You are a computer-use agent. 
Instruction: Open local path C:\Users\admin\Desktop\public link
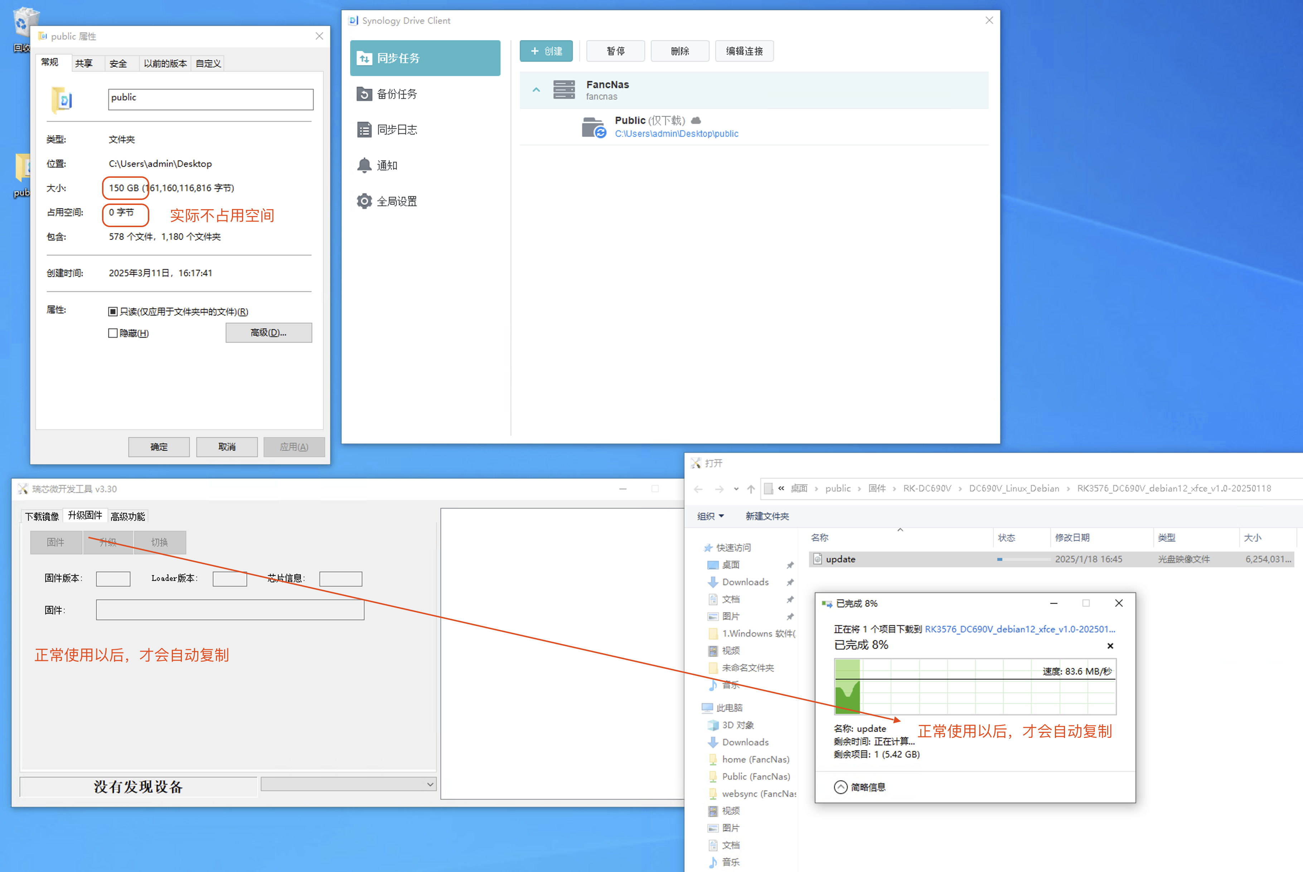[676, 133]
